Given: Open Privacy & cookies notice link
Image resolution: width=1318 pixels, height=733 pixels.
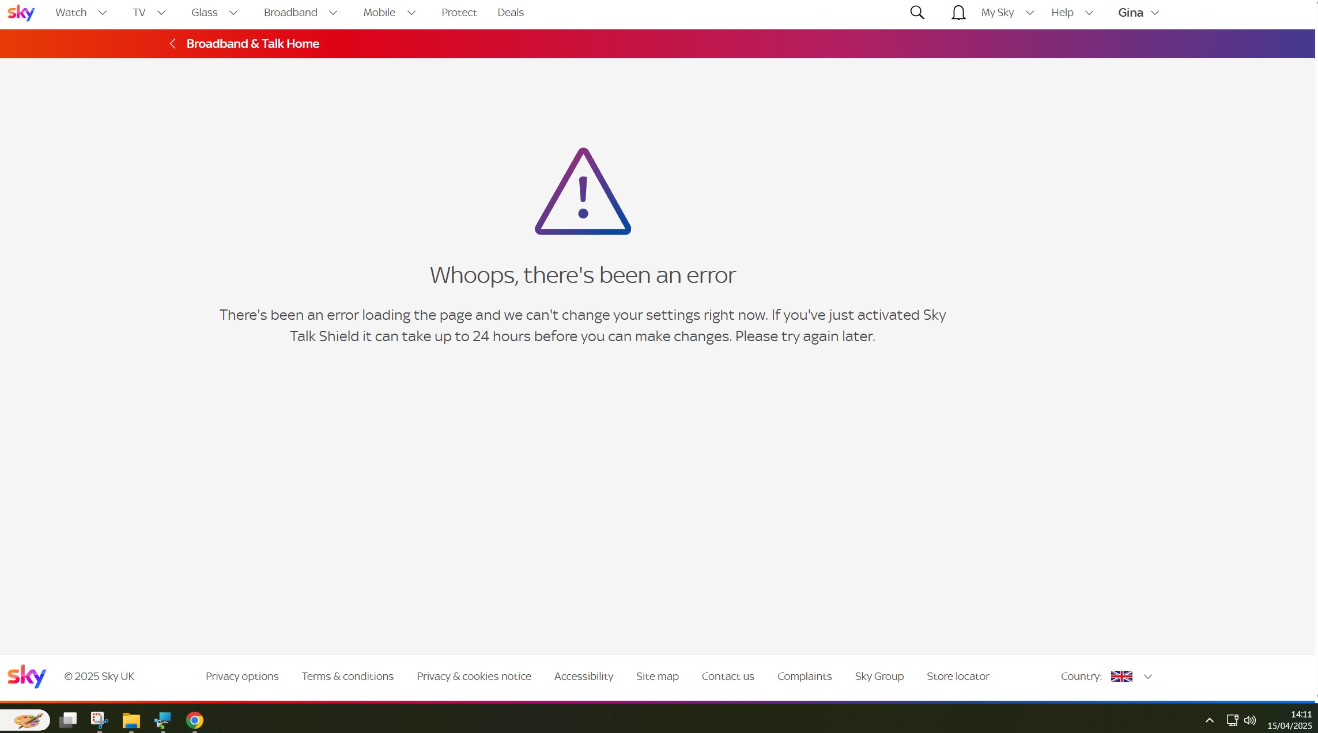Looking at the screenshot, I should pos(474,677).
